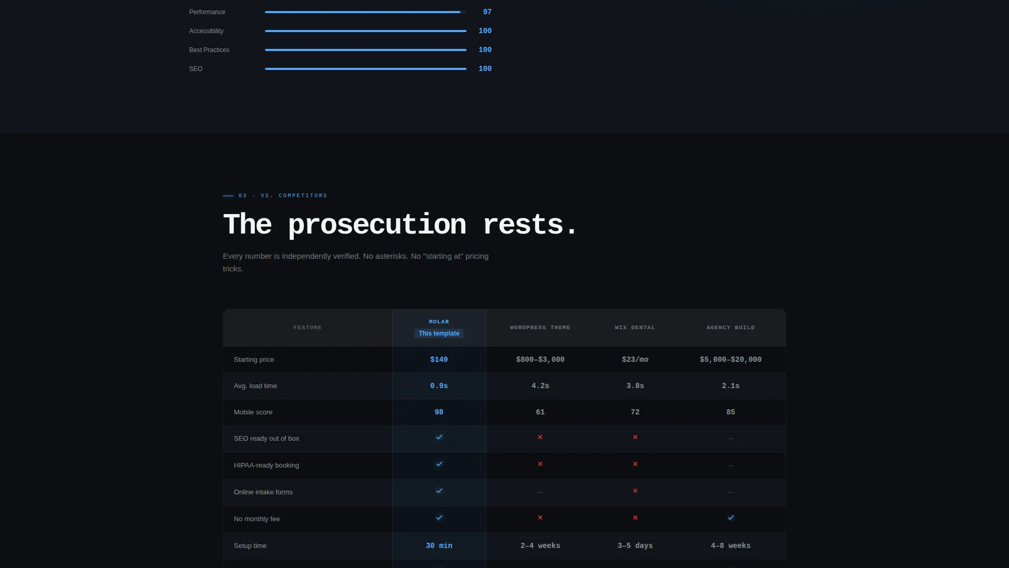Click the WordPress Theme red X for HIPAA-ready booking

tap(540, 464)
